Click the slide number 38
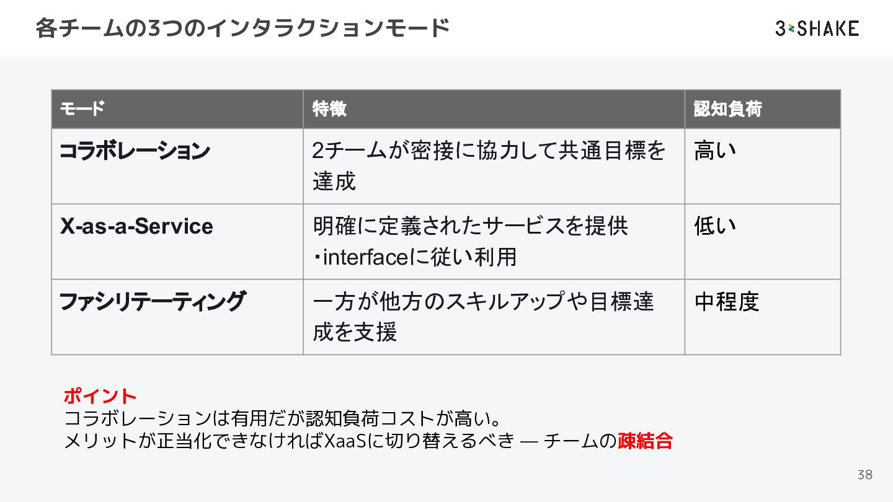Image resolution: width=893 pixels, height=502 pixels. [x=864, y=475]
